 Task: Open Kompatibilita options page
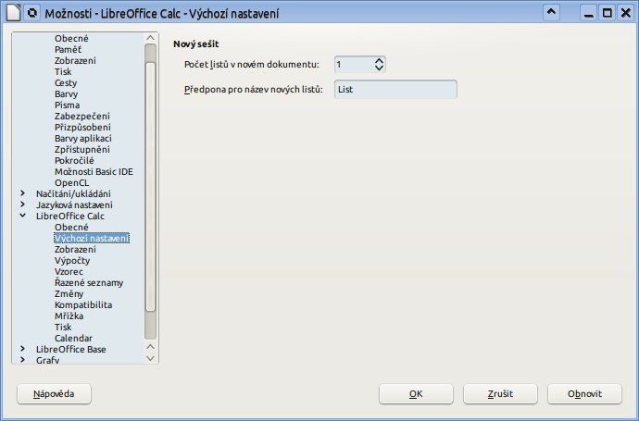click(83, 304)
